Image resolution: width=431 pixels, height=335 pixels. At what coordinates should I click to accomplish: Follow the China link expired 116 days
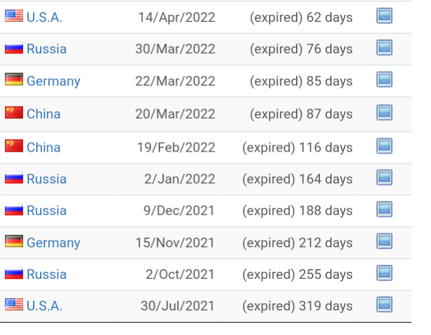[43, 147]
